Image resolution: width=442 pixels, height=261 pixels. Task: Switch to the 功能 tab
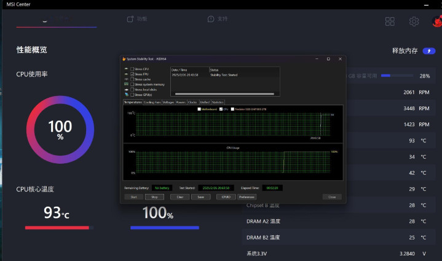click(x=137, y=19)
